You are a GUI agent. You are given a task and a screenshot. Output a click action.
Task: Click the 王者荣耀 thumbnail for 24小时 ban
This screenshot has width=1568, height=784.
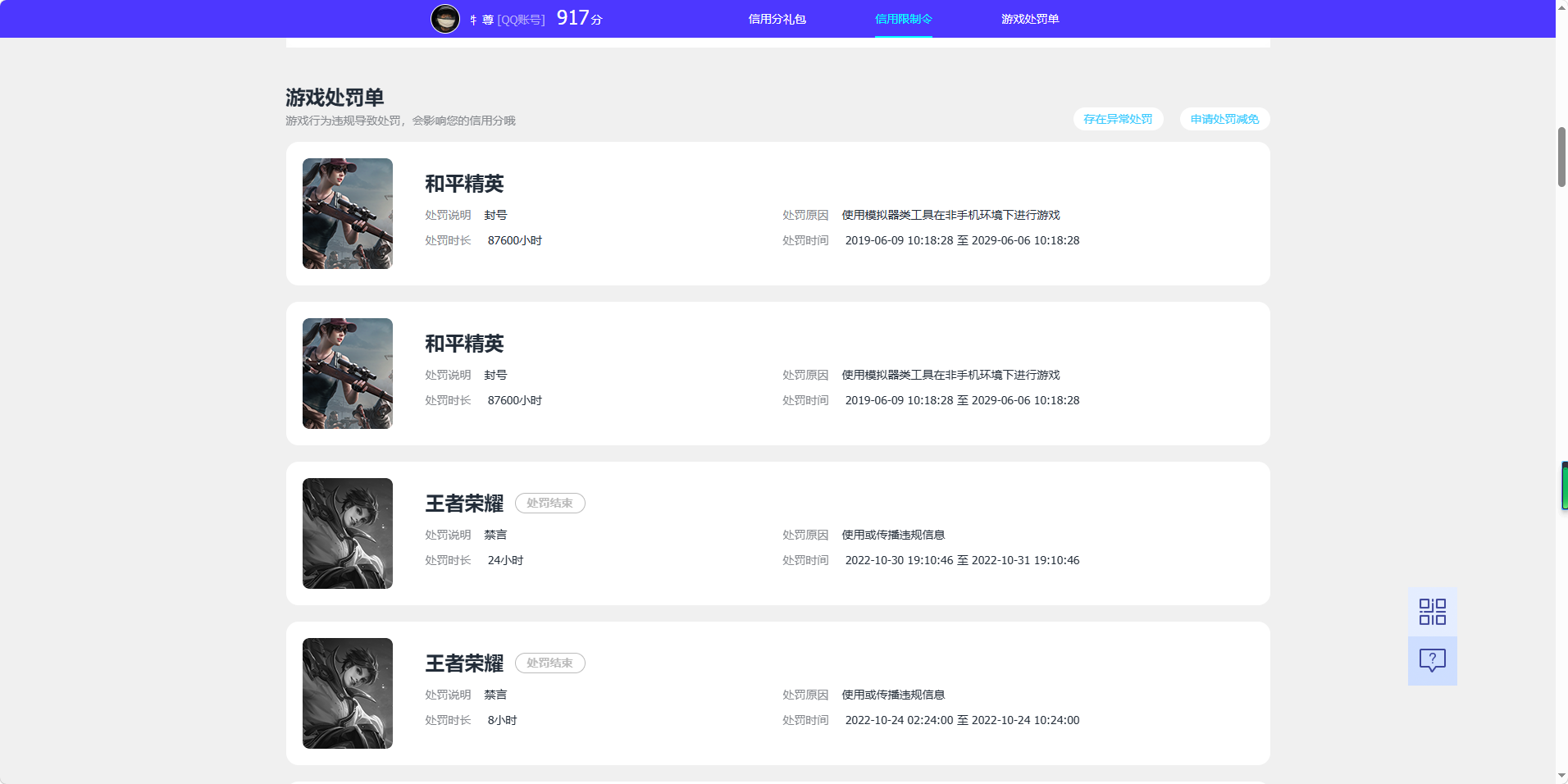pyautogui.click(x=348, y=533)
